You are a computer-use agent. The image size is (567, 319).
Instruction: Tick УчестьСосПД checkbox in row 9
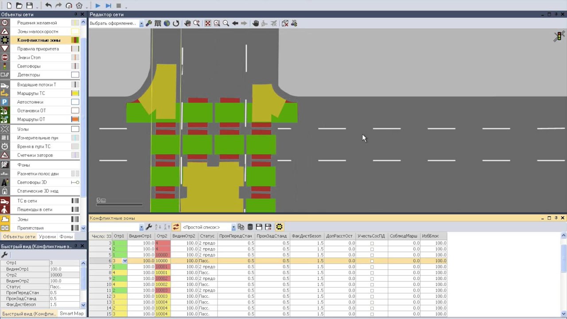pos(372,279)
